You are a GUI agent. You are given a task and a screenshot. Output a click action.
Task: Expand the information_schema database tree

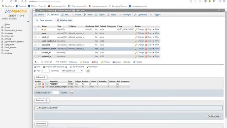[2, 30]
